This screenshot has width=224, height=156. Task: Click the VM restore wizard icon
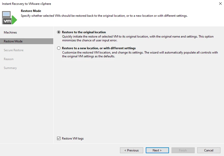9,17
